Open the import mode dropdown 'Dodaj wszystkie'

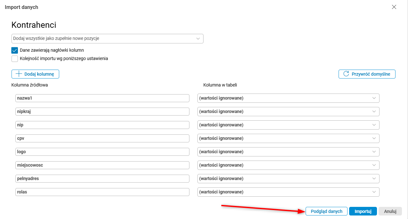(107, 39)
